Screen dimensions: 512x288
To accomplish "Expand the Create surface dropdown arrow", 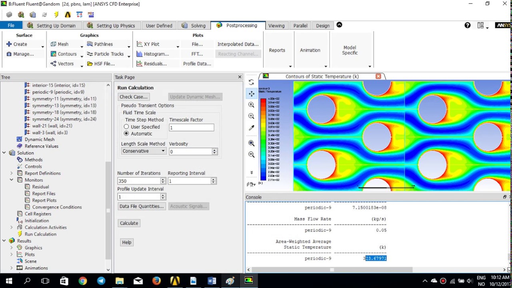I will click(43, 46).
